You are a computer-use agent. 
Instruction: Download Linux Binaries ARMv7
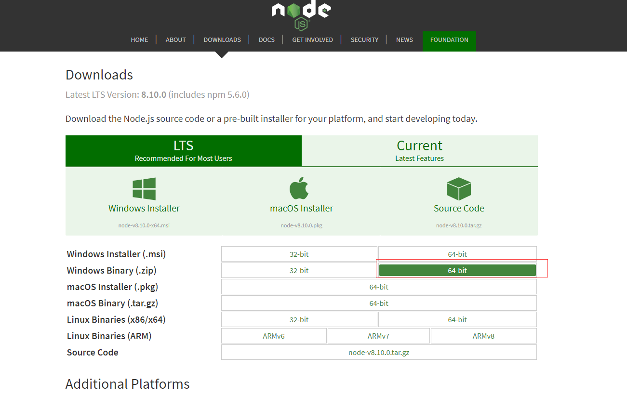(x=378, y=335)
